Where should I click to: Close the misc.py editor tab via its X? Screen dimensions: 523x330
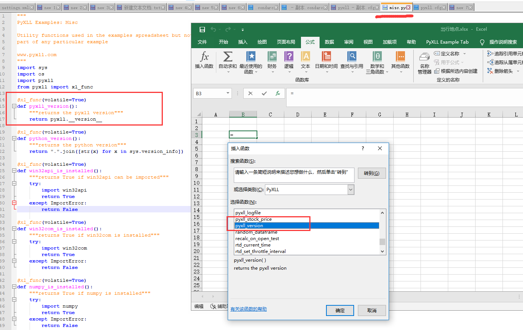pyautogui.click(x=408, y=8)
